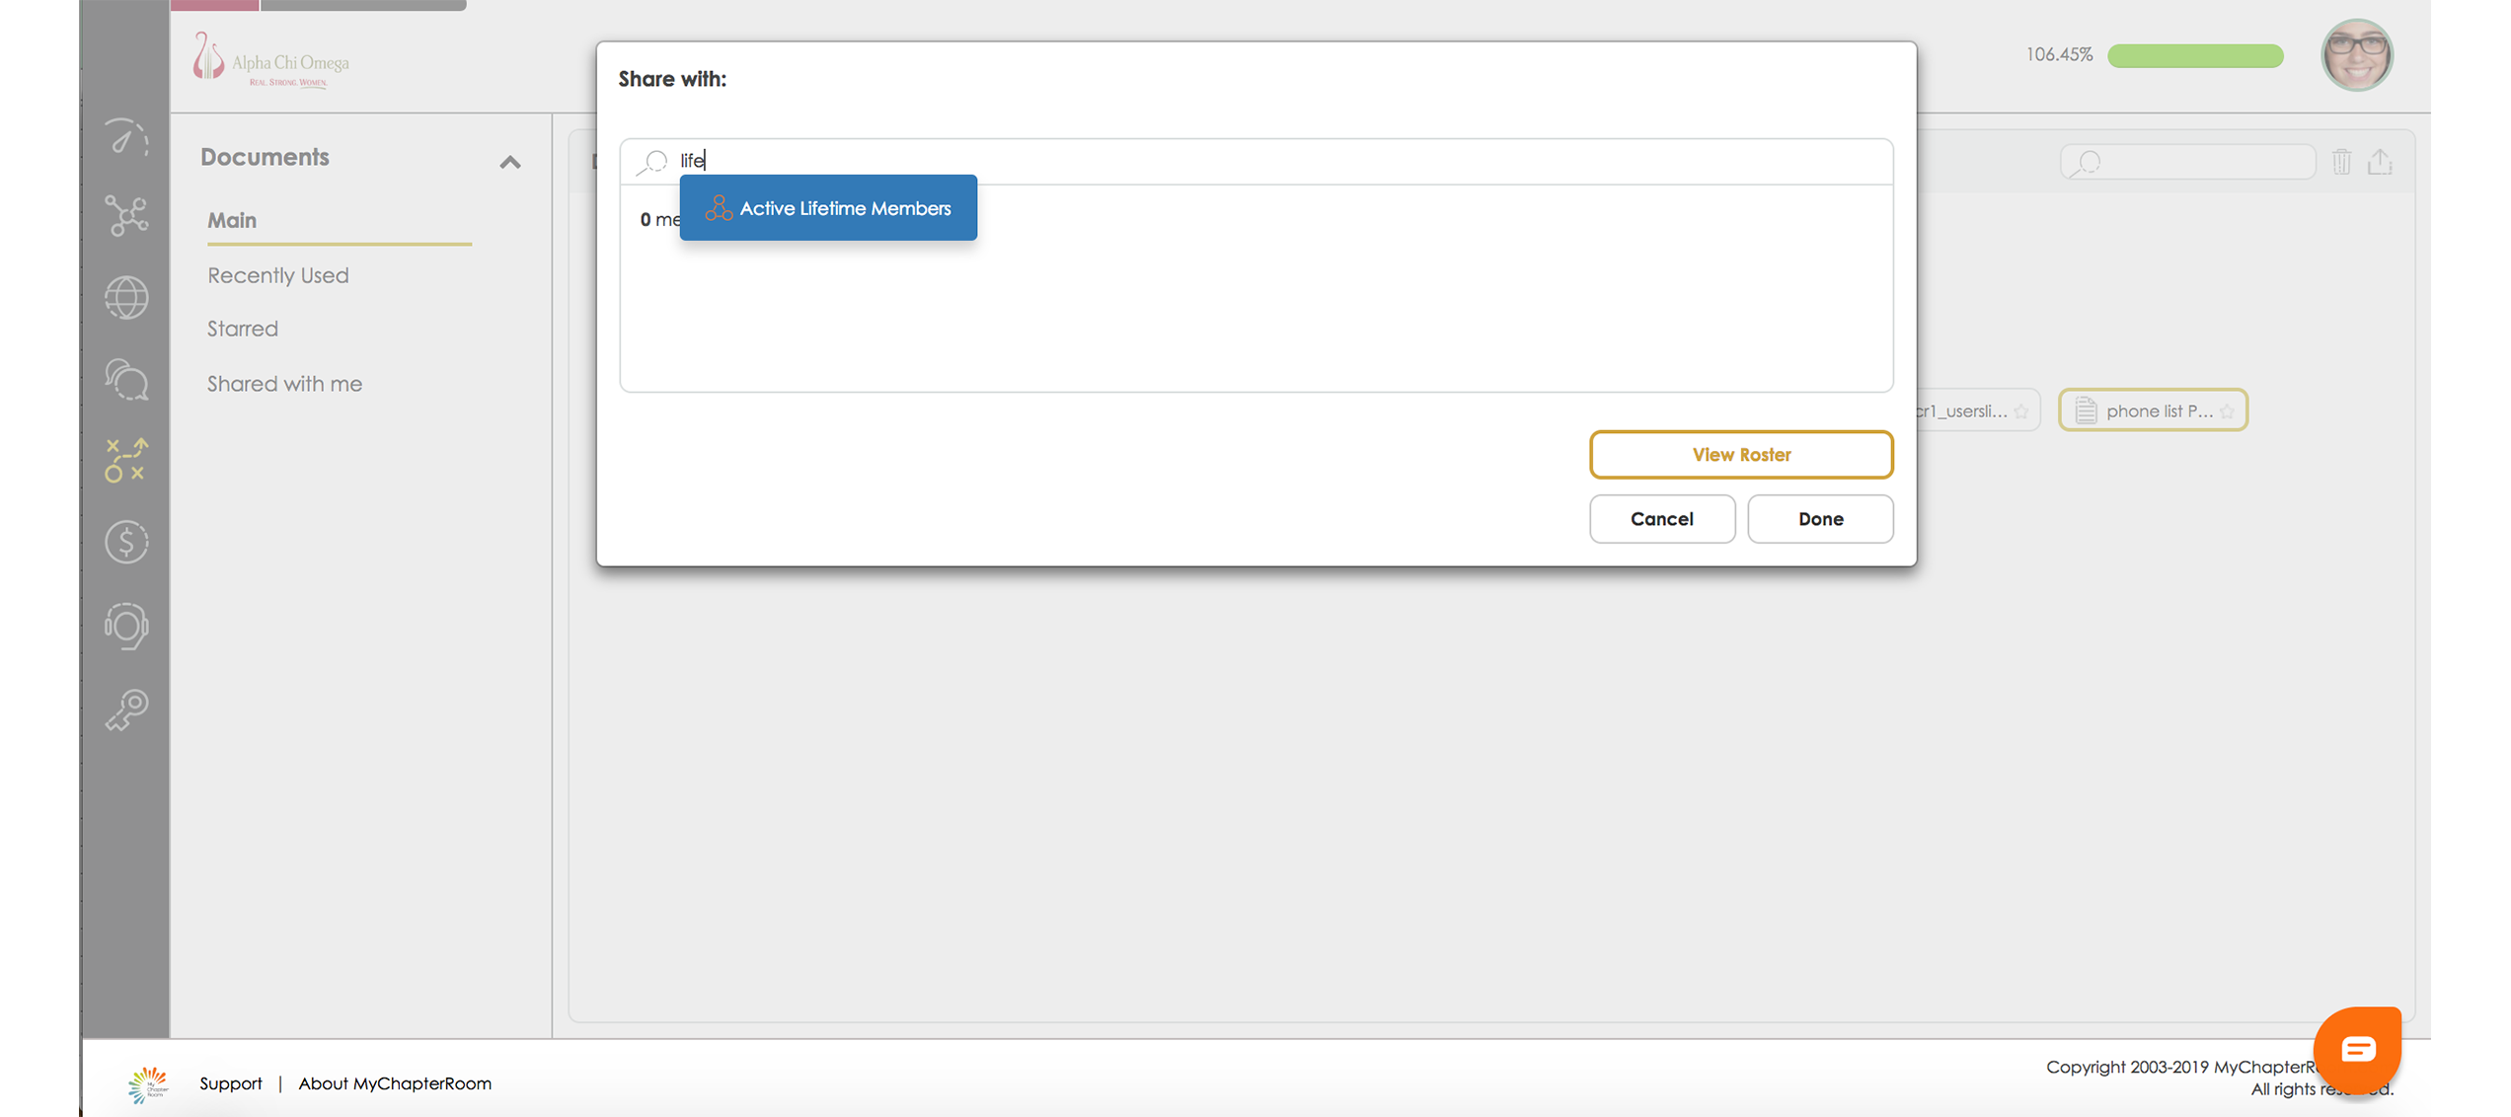This screenshot has width=2511, height=1117.
Task: Open the dollar sign finance icon
Action: pyautogui.click(x=126, y=542)
